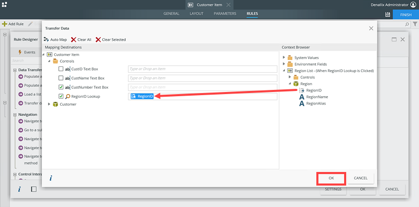
Task: Click the panel toggle icon beside Rule Designer info
Action: [x=34, y=189]
